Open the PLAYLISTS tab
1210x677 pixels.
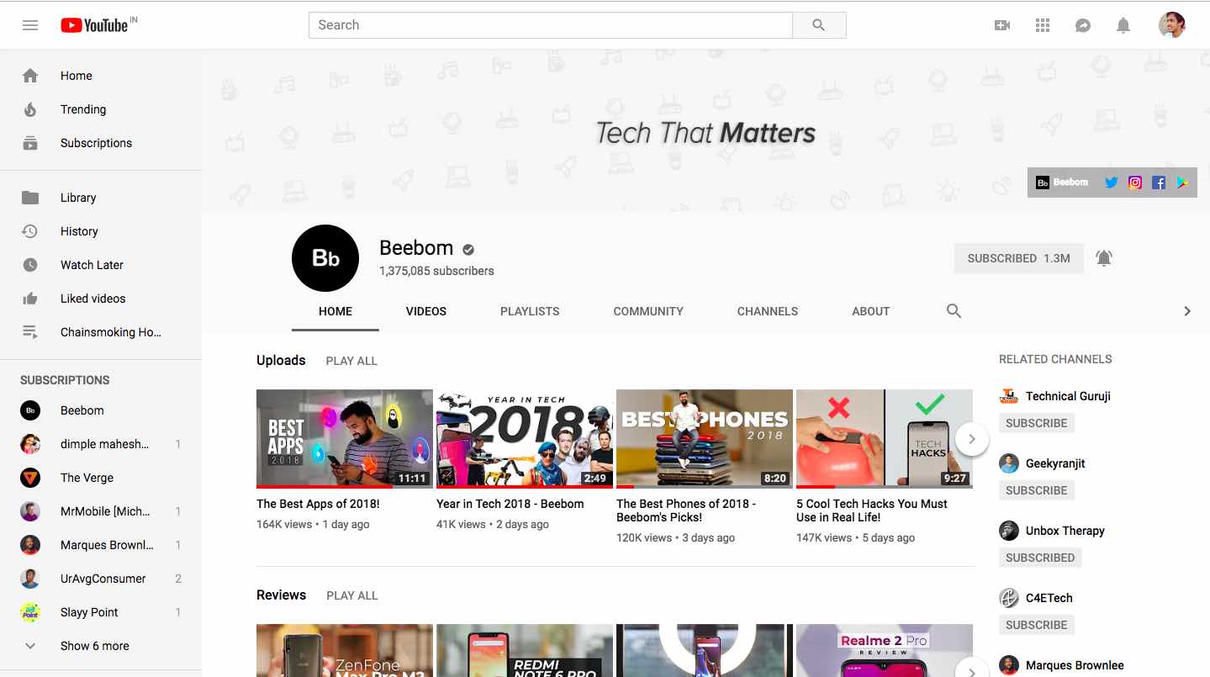[530, 311]
